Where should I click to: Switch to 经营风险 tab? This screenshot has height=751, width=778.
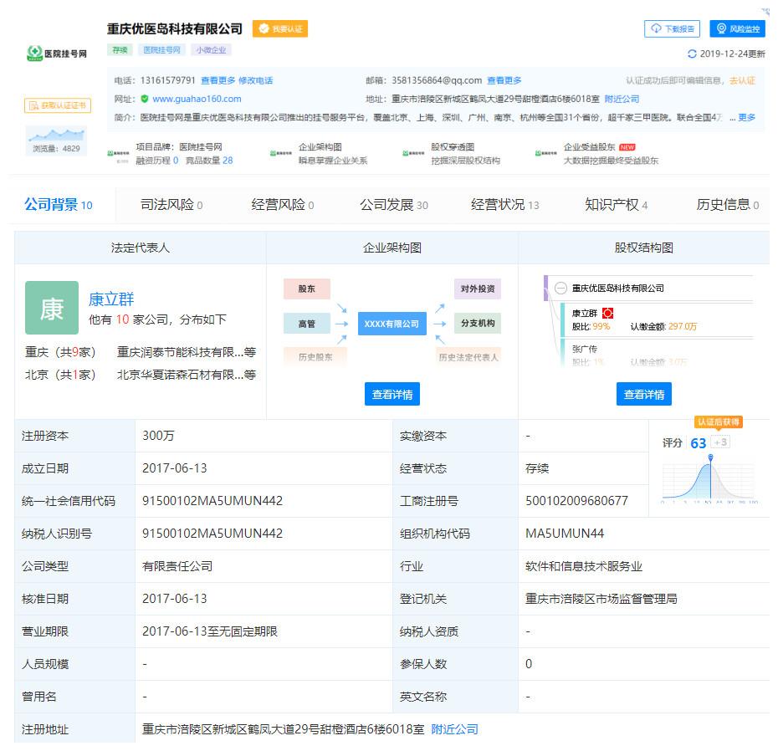click(282, 204)
